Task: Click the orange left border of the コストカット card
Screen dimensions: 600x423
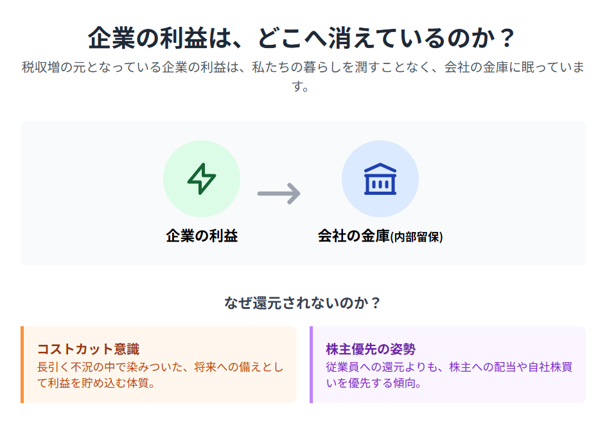Action: tap(22, 365)
